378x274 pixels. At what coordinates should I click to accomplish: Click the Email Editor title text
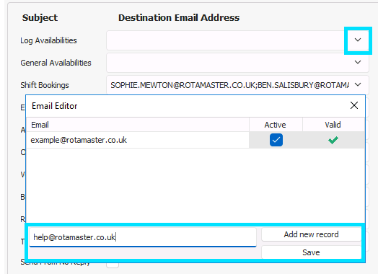(x=55, y=106)
